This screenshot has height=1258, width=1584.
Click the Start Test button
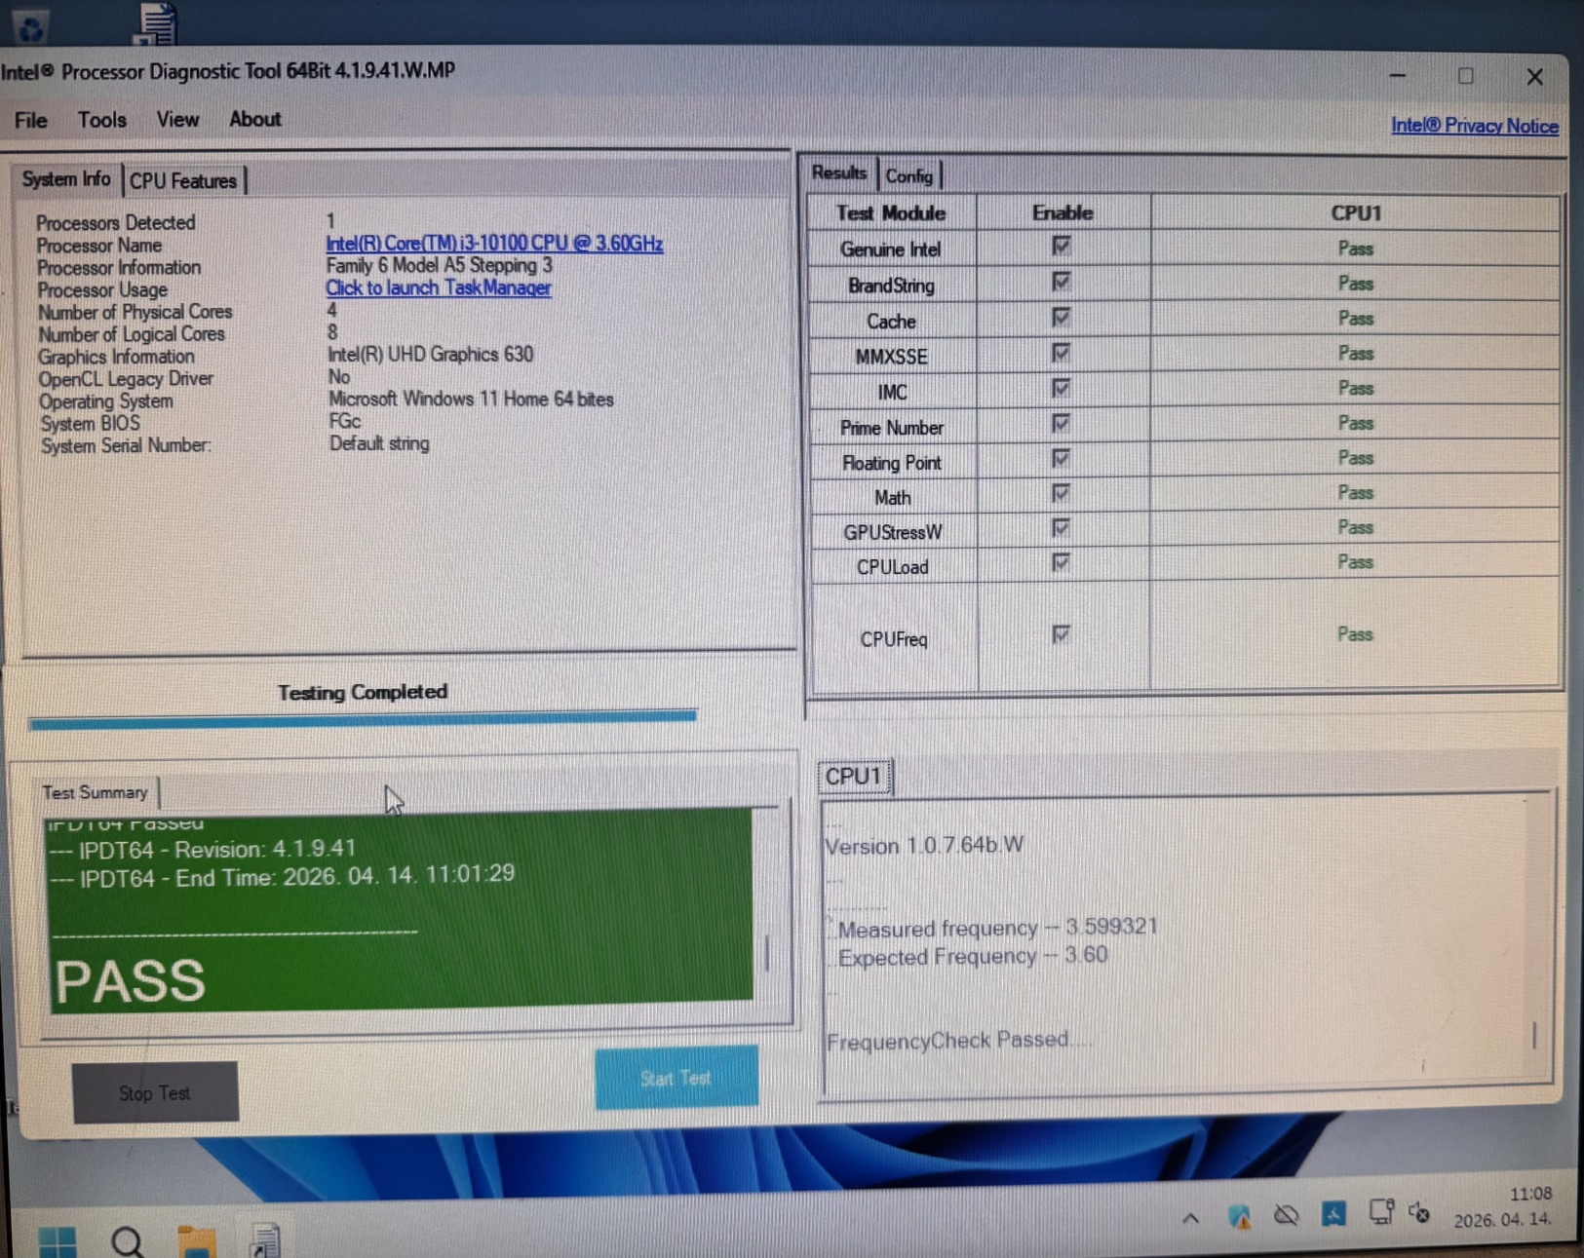tap(676, 1078)
